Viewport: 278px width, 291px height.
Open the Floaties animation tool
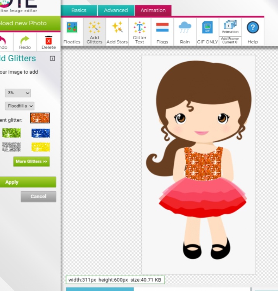click(x=72, y=32)
